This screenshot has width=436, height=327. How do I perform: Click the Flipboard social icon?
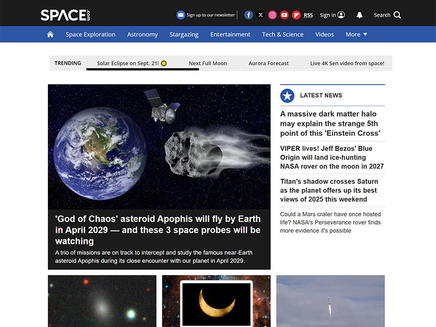(x=296, y=15)
